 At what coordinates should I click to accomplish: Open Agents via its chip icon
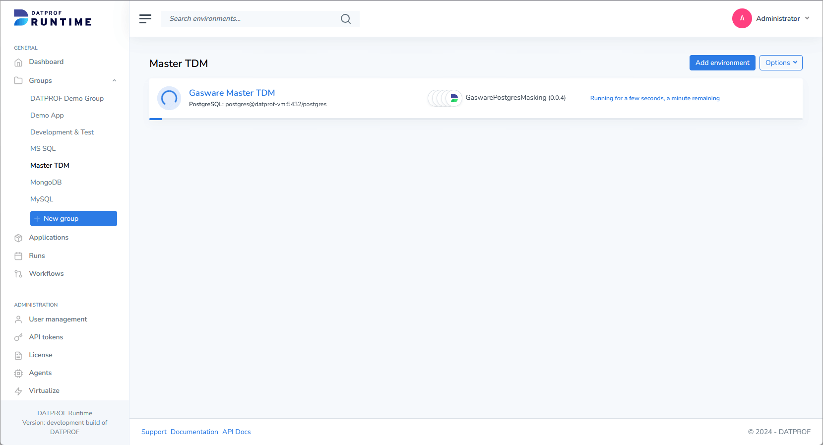(18, 373)
